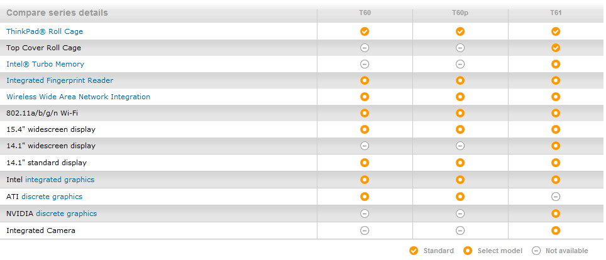Select the T61 column header

(x=556, y=13)
